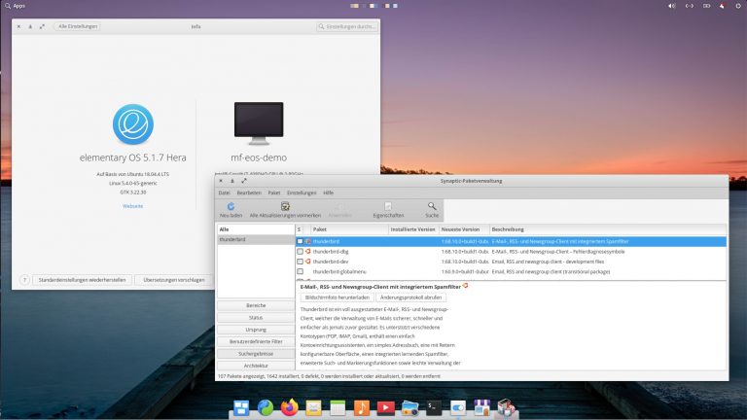
Task: Click the sound indicator in top panel
Action: click(672, 6)
